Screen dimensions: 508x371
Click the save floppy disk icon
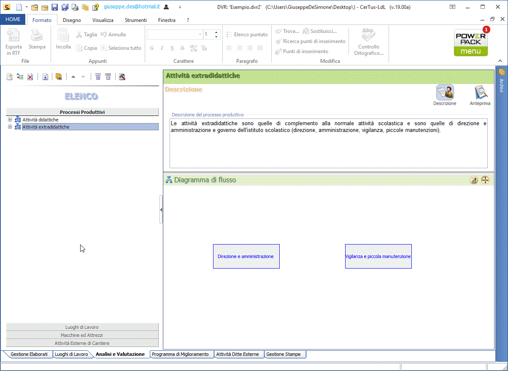(54, 7)
